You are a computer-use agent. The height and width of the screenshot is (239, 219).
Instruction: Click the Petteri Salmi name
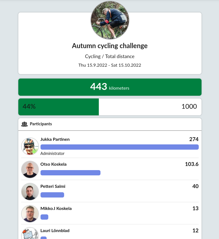(53, 186)
